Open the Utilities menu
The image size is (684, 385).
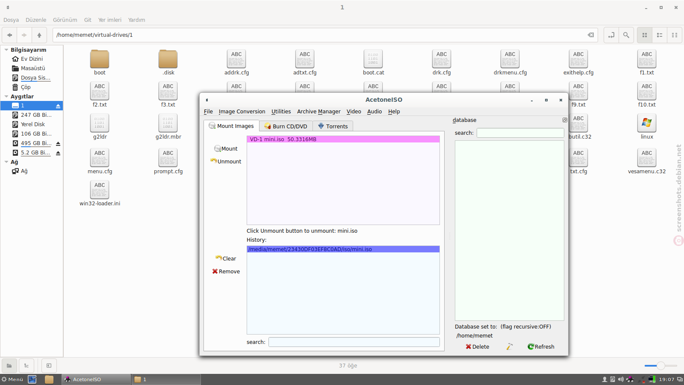pyautogui.click(x=281, y=111)
